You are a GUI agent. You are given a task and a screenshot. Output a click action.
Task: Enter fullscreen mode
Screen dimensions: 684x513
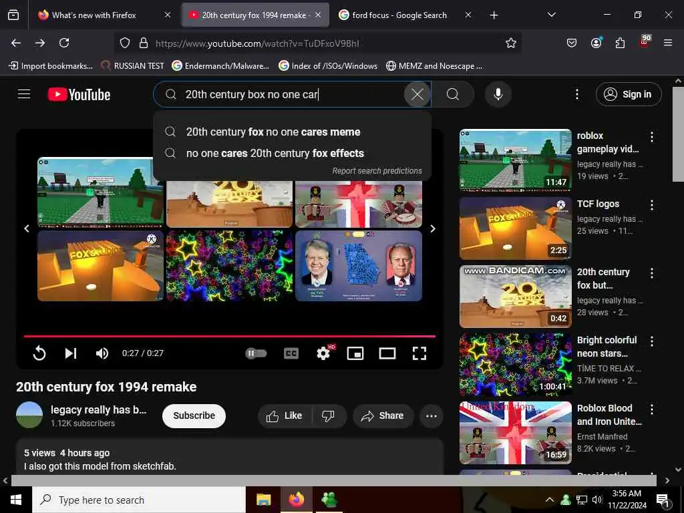(419, 353)
